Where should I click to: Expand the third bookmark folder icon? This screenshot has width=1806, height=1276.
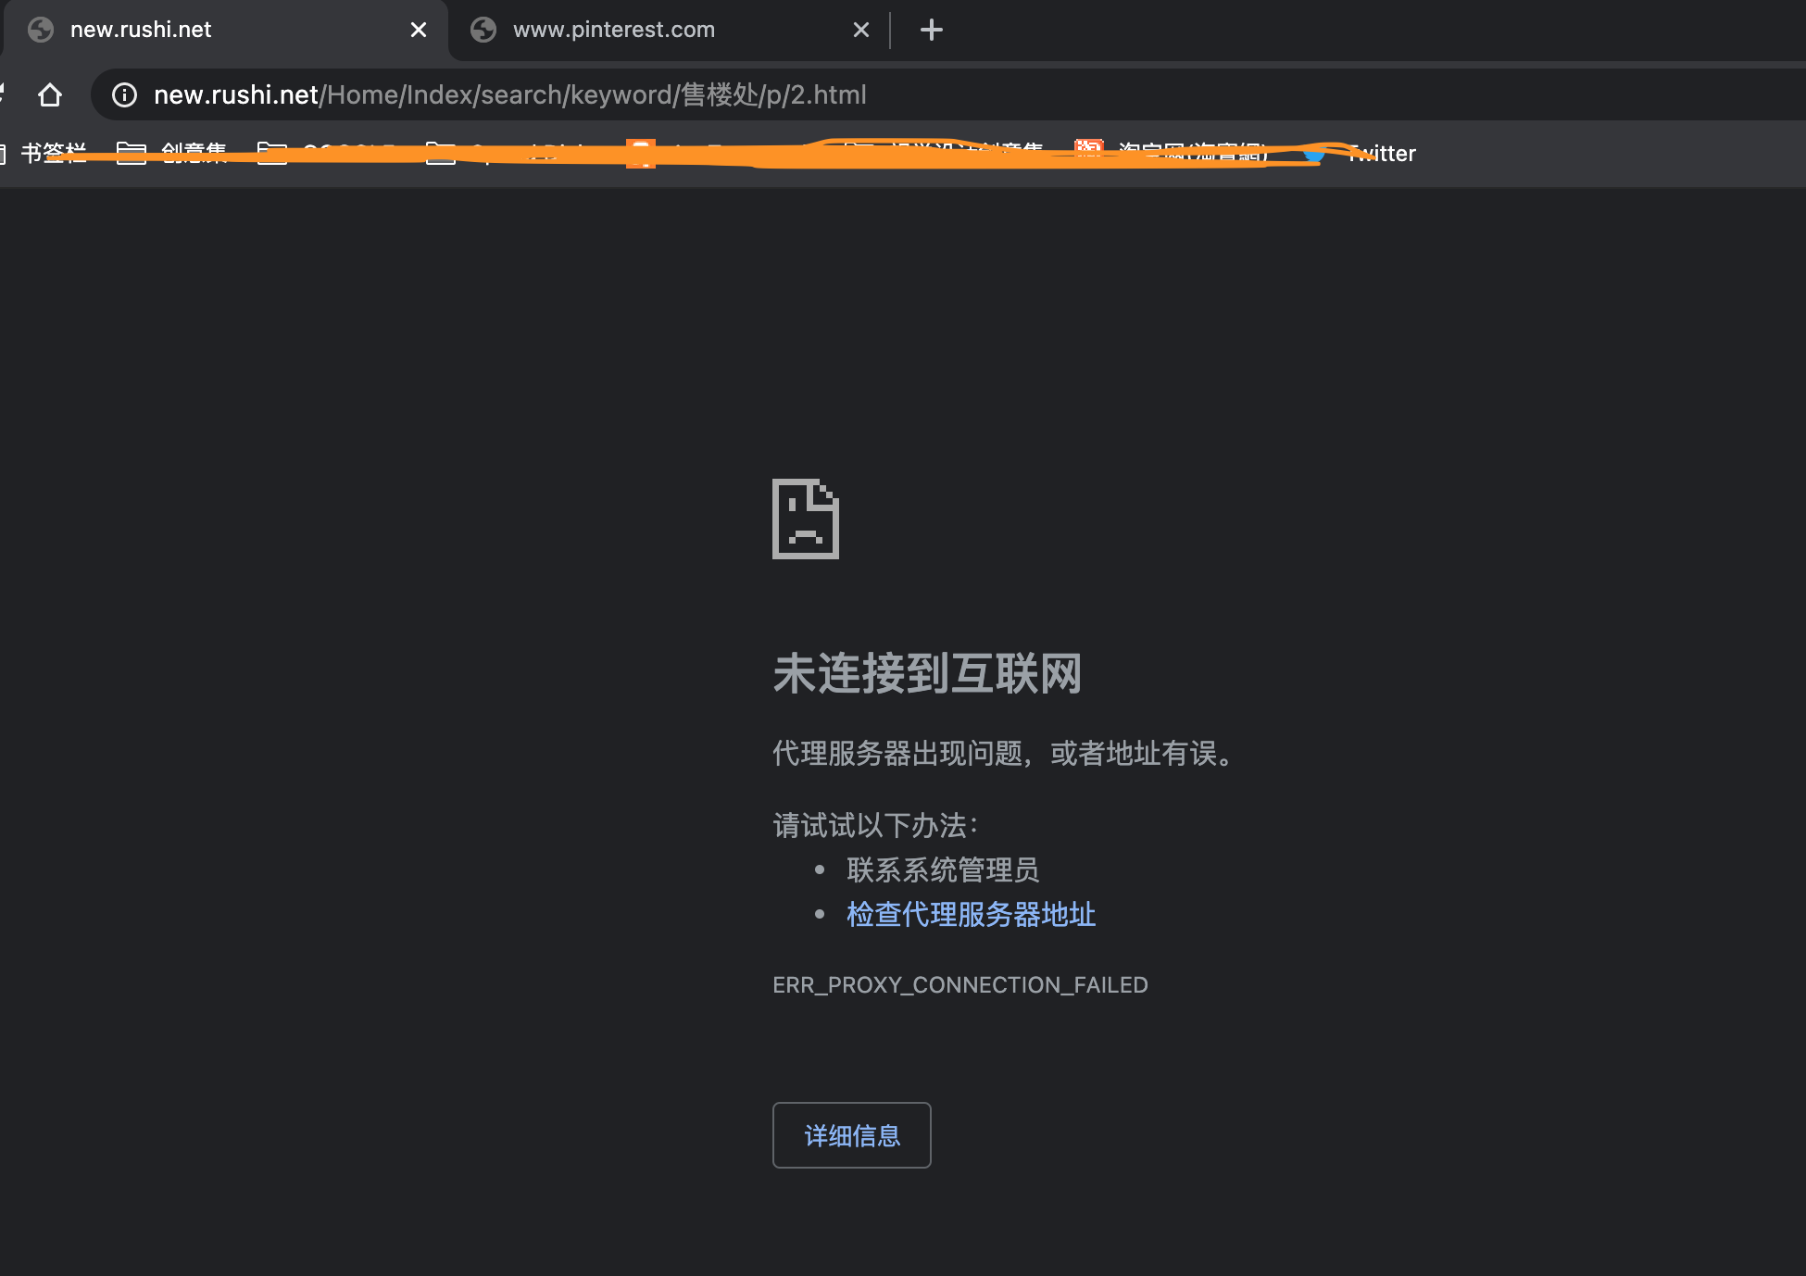(x=271, y=153)
